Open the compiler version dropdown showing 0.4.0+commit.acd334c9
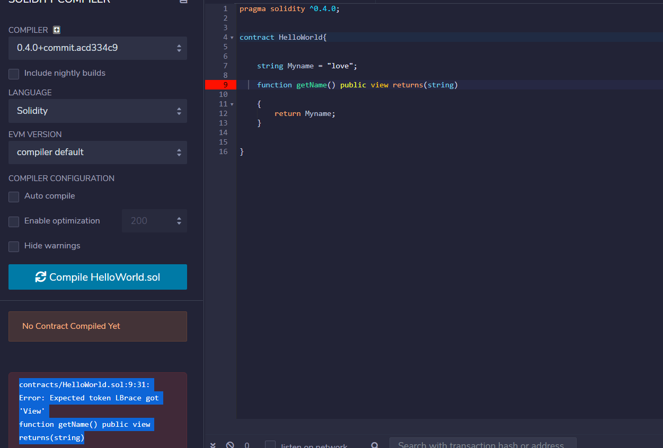663x448 pixels. point(98,48)
